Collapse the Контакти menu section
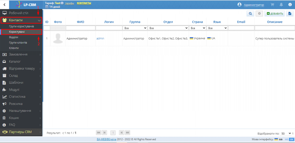 21,20
